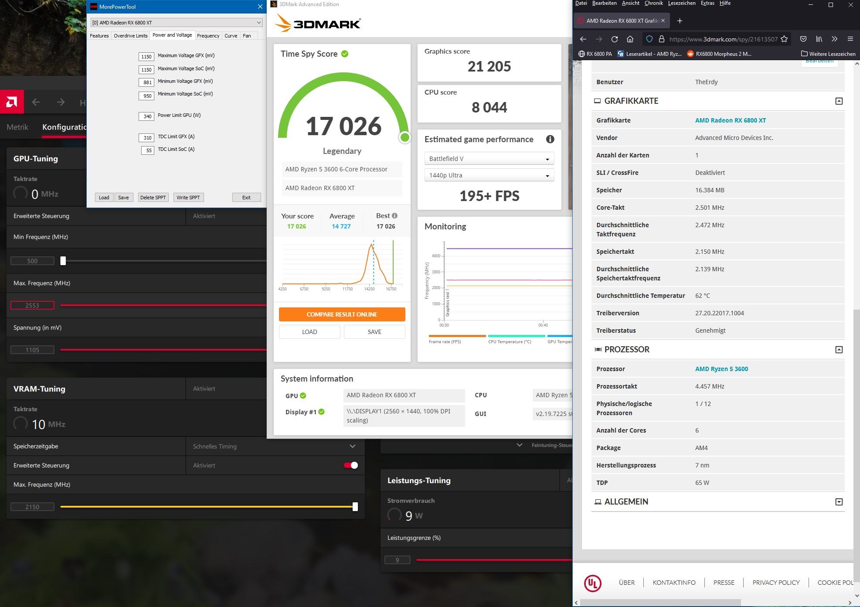Open the Battlefield V game dropdown
The image size is (860, 607).
point(489,158)
